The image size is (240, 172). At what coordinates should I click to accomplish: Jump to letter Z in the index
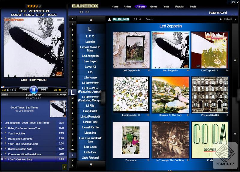pos(73,166)
